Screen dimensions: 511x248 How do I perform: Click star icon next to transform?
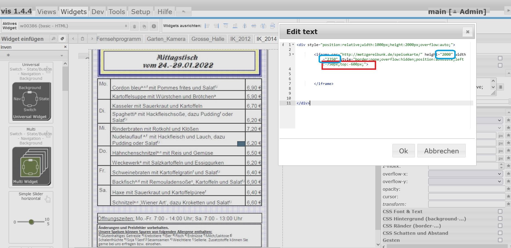[x=508, y=204]
